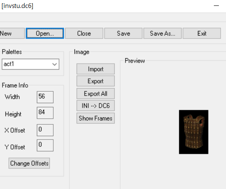Click the Preview group label
226x189 pixels.
(x=135, y=61)
